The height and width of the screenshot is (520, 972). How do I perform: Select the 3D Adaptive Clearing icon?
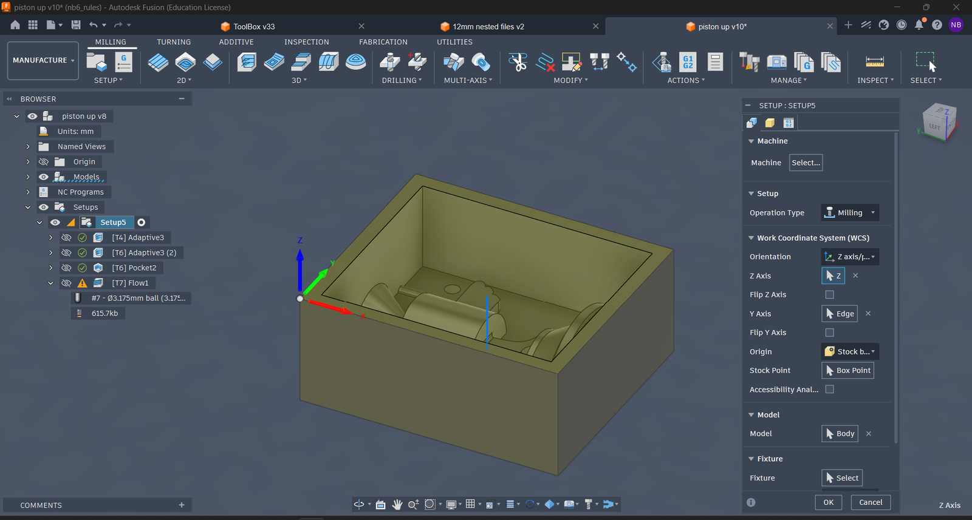click(x=247, y=62)
